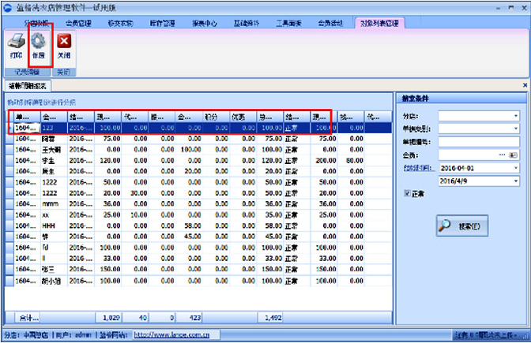The width and height of the screenshot is (531, 343).
Task: Switch to the 报表中心 ribbon tab
Action: [x=205, y=23]
